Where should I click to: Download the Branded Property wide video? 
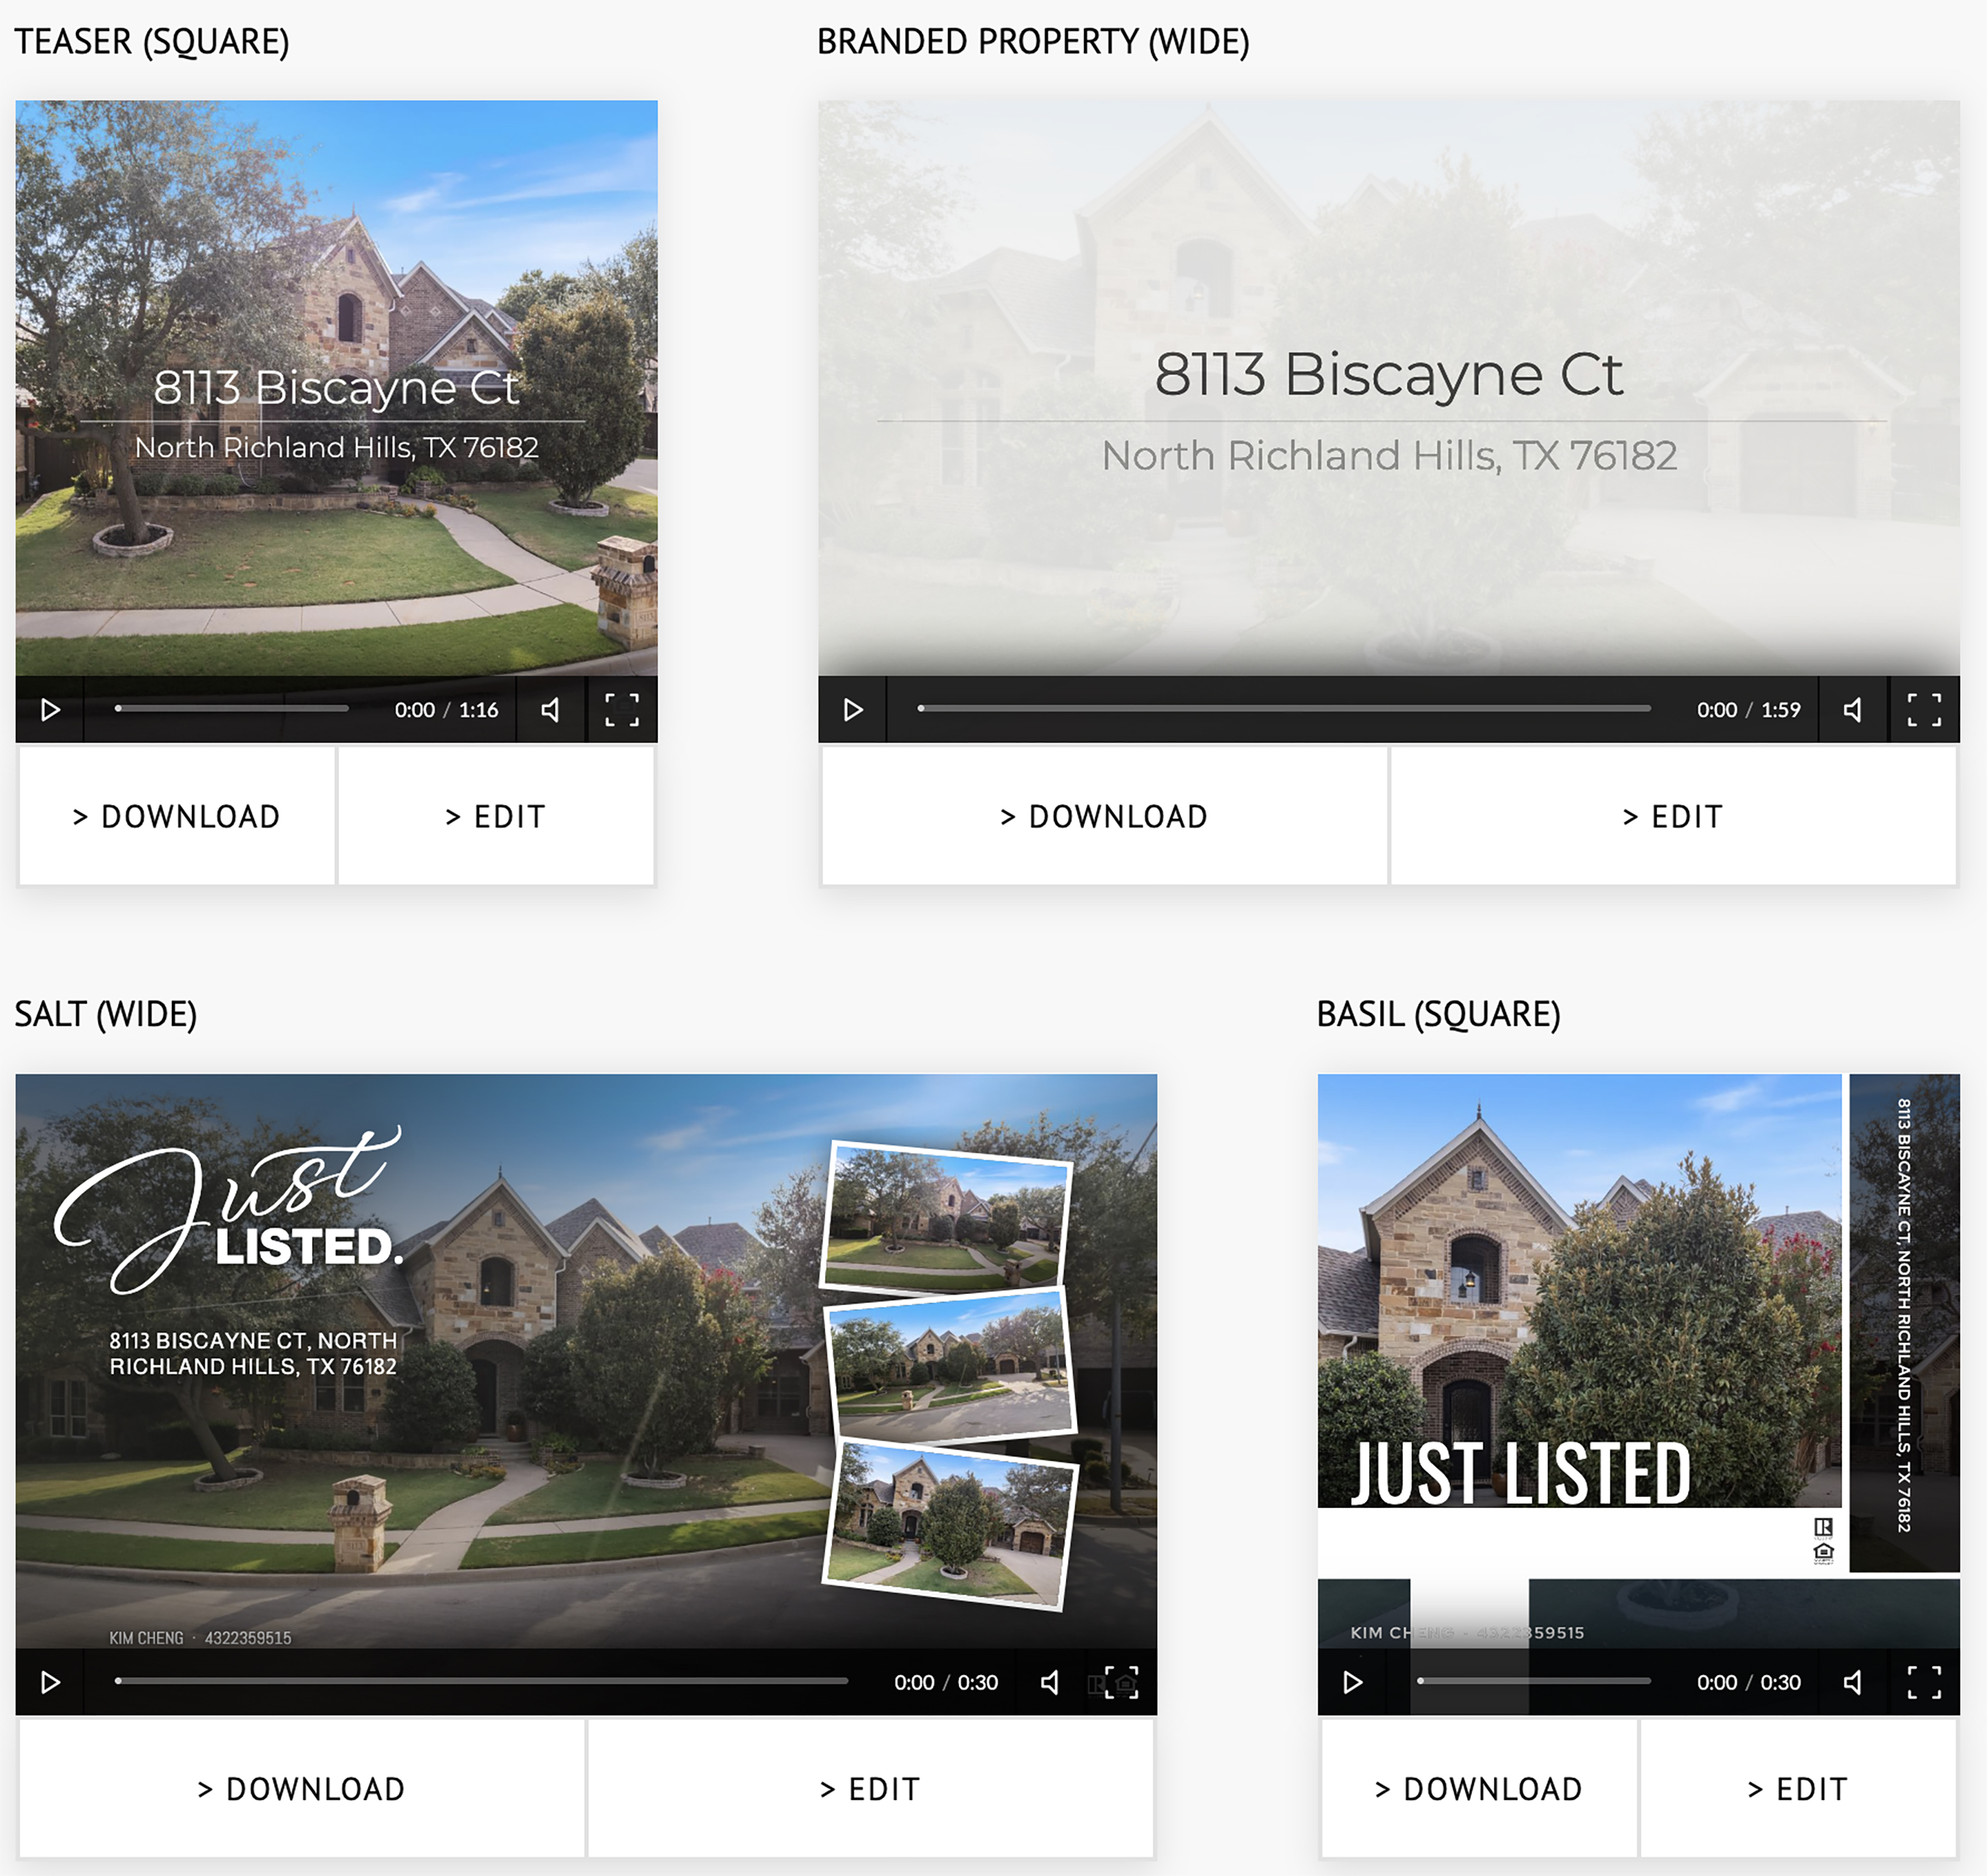pyautogui.click(x=1105, y=816)
